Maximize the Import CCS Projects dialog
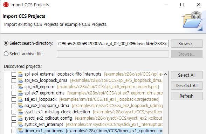The width and height of the screenshot is (206, 134). click(182, 5)
